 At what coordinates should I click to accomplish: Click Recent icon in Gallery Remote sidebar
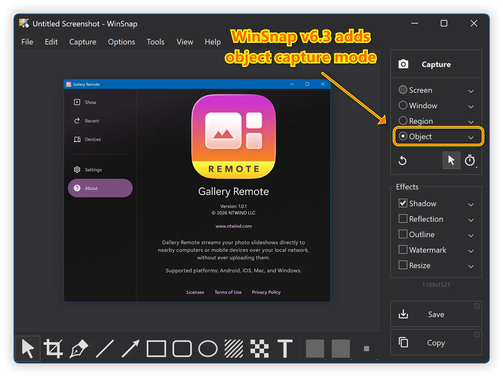(77, 121)
